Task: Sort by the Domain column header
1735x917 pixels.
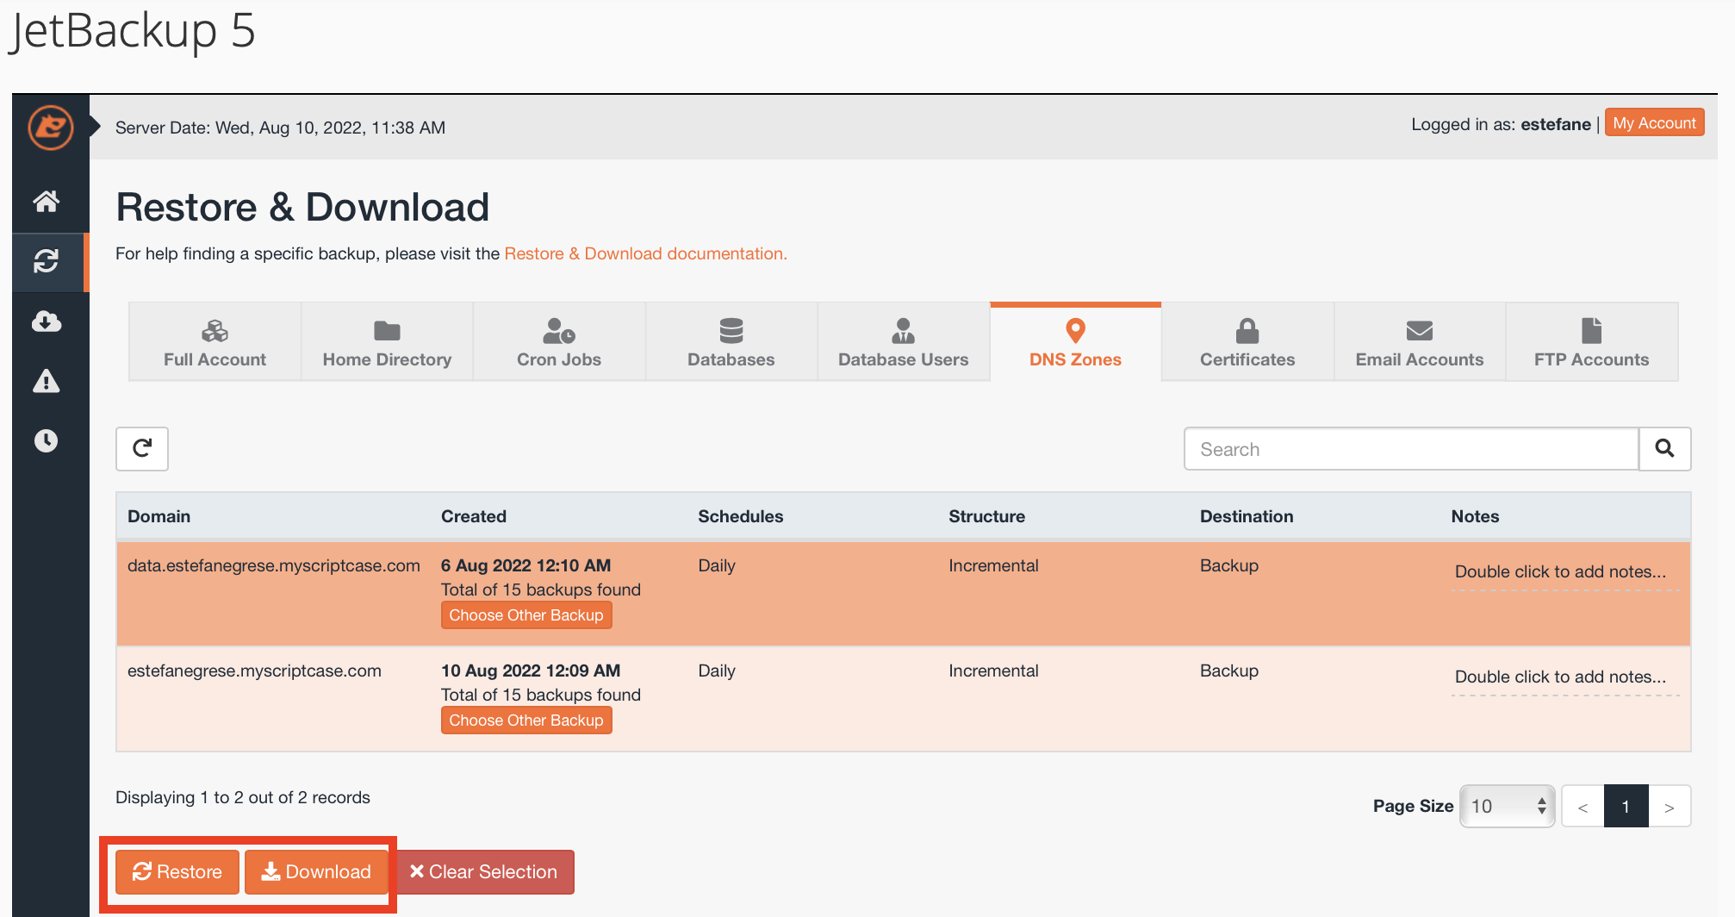Action: 159,516
